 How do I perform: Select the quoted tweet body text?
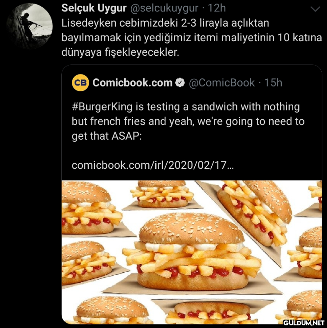pos(188,121)
